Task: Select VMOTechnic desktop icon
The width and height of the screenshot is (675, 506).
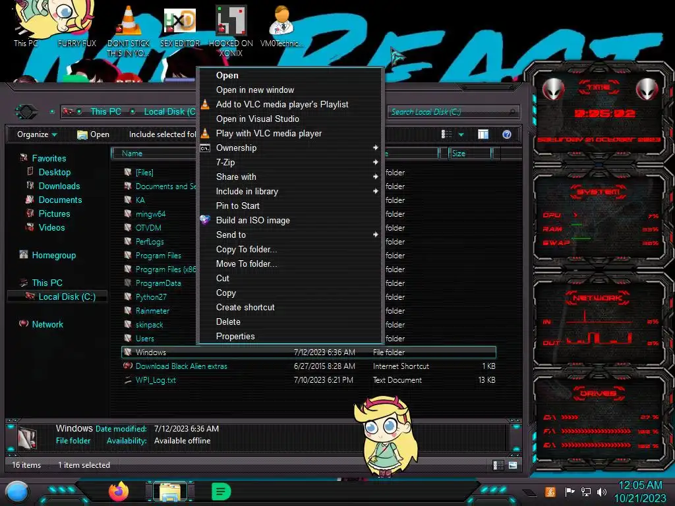Action: pos(281,25)
